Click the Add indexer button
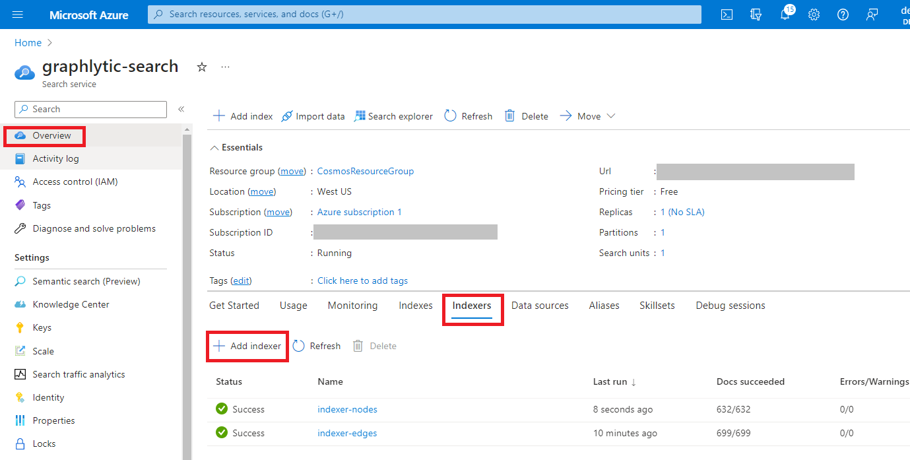 point(247,346)
